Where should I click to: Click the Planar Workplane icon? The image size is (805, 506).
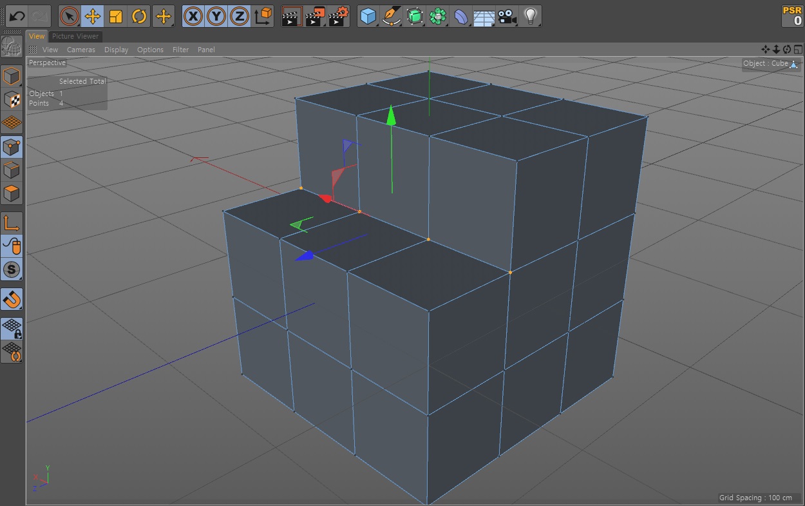[x=12, y=351]
